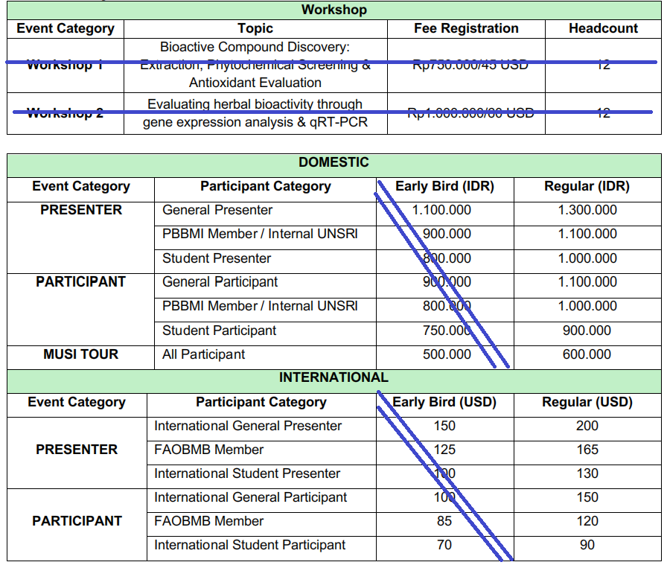Select the early bird value 125
Image resolution: width=667 pixels, height=565 pixels.
click(x=444, y=450)
